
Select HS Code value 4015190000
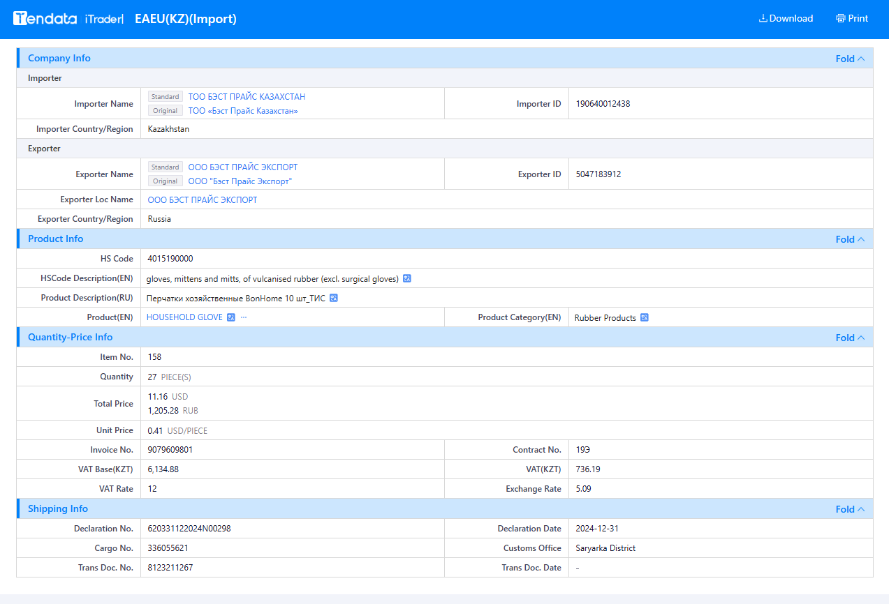[170, 259]
